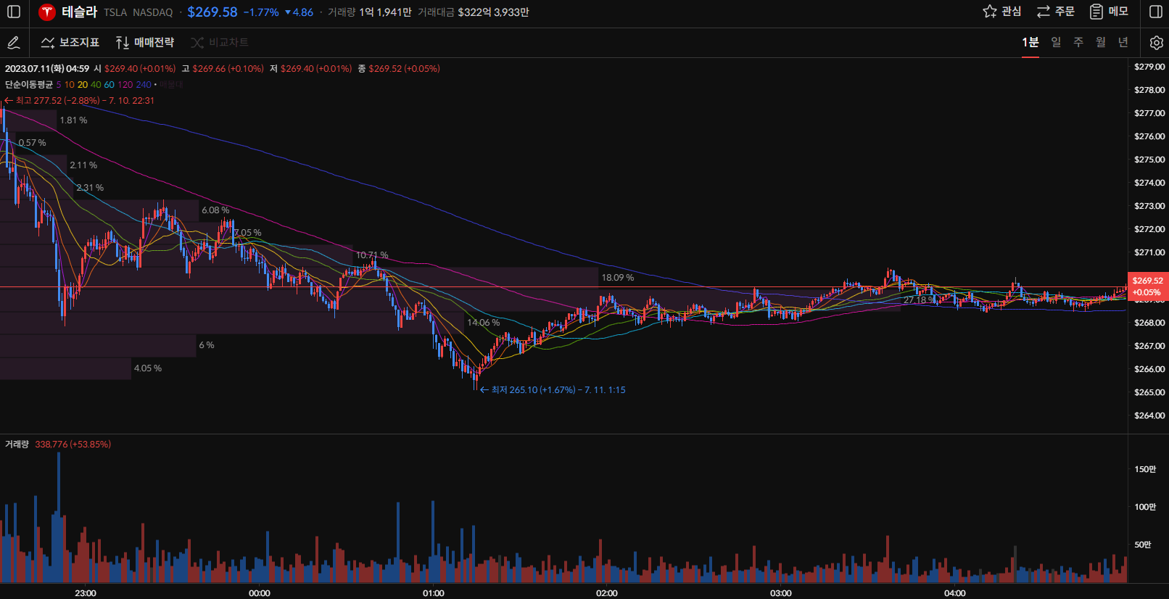Click the 테슬라 stock name title
Viewport: 1169px width, 599px height.
(x=79, y=12)
